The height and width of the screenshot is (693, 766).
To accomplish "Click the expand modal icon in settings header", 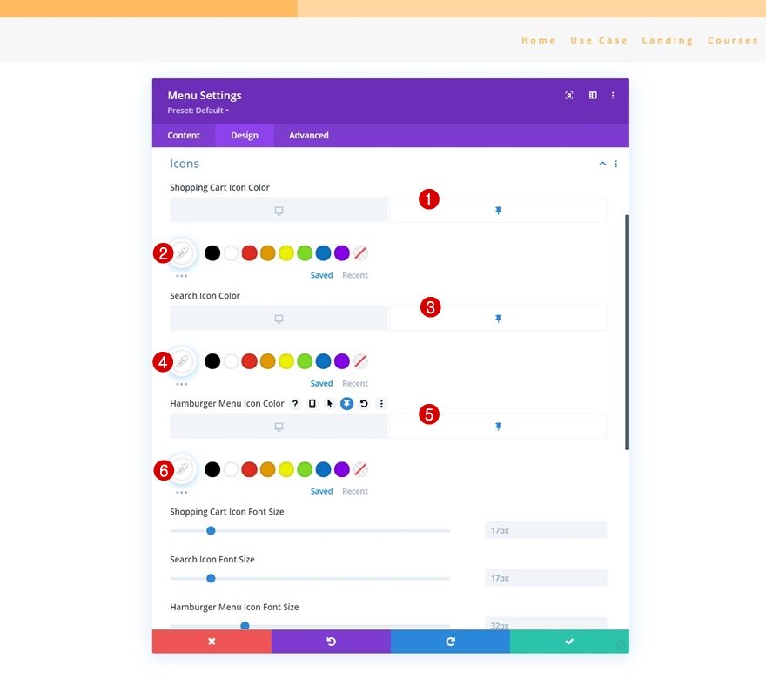I will pos(569,95).
